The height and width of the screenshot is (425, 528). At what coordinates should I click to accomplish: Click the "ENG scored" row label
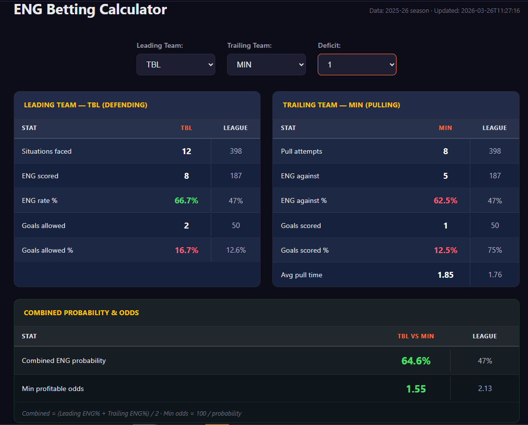40,176
